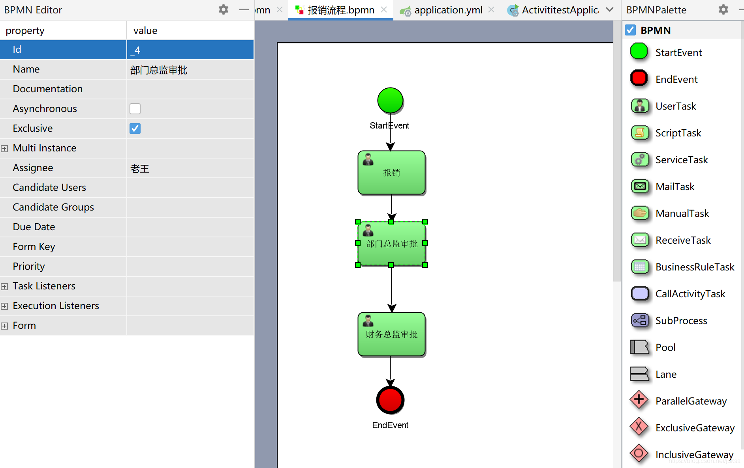Select the StartEvent palette icon
Image resolution: width=744 pixels, height=468 pixels.
[639, 52]
